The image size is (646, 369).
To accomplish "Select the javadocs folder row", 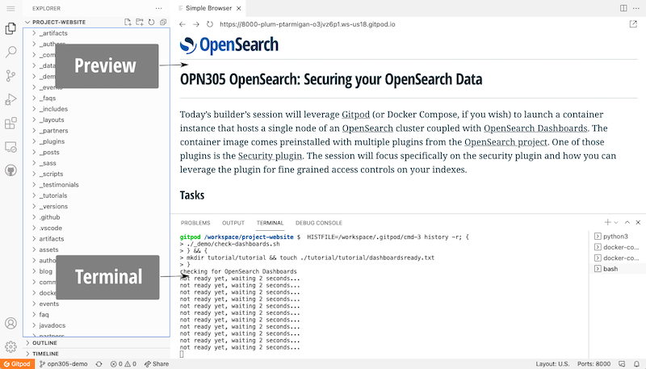I will pos(96,325).
